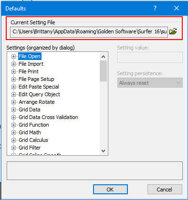Click the Setting value input field
The width and height of the screenshot is (188, 200).
[150, 57]
